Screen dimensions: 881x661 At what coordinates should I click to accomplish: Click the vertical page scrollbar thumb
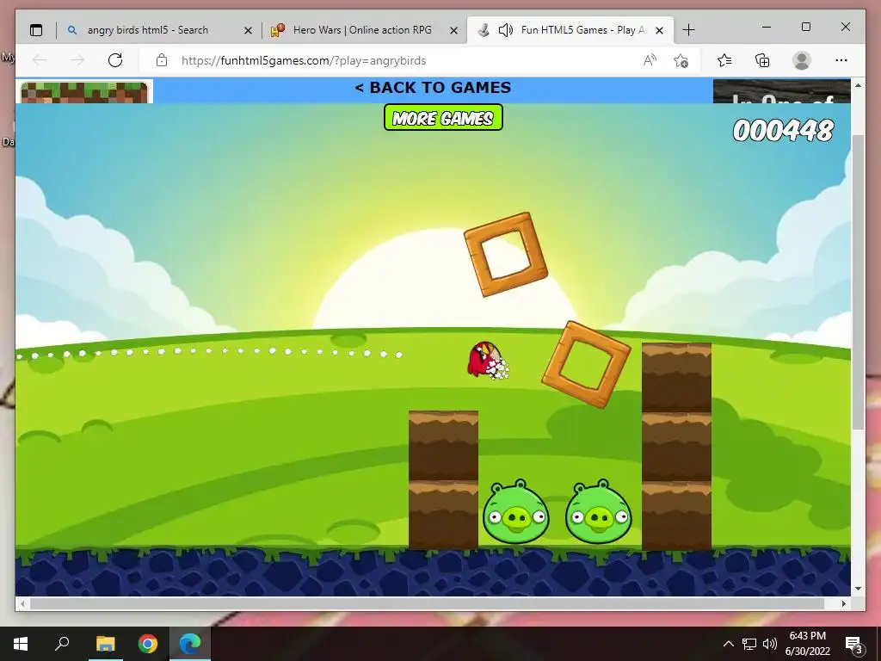point(858,281)
